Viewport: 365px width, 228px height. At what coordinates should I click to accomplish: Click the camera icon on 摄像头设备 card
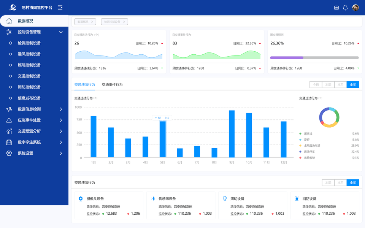(81, 199)
